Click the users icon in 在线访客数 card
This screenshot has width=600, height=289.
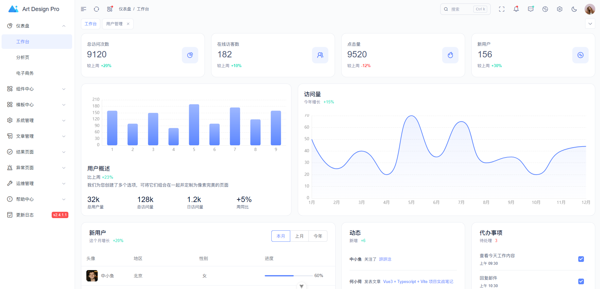(320, 55)
